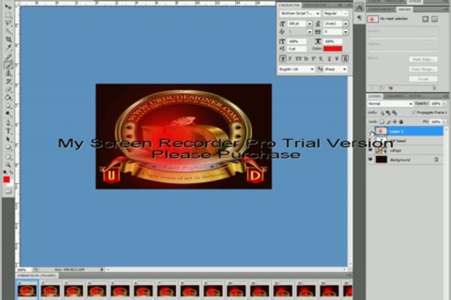The height and width of the screenshot is (300, 451).
Task: Open the kerning dropdown arrow
Action: click(x=309, y=32)
